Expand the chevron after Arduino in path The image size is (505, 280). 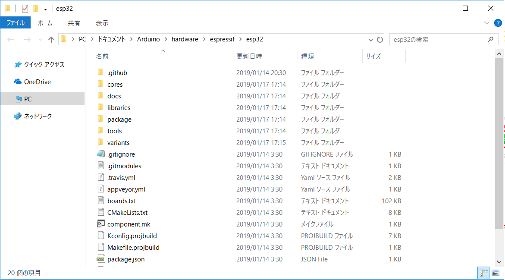[166, 39]
